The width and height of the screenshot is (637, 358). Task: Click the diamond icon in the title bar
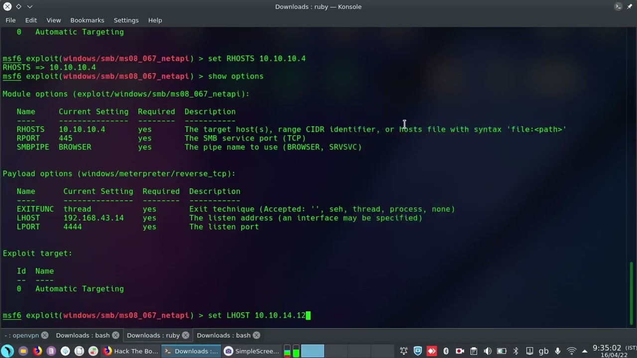point(18,6)
